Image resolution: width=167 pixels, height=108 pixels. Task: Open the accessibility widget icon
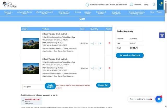162,35
